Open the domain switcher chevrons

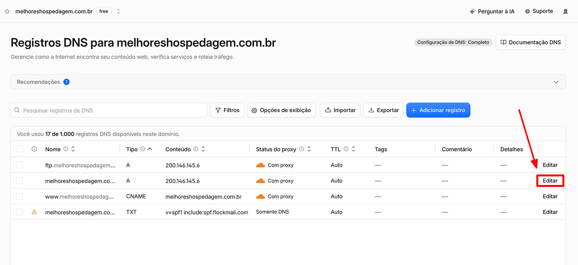tap(118, 11)
